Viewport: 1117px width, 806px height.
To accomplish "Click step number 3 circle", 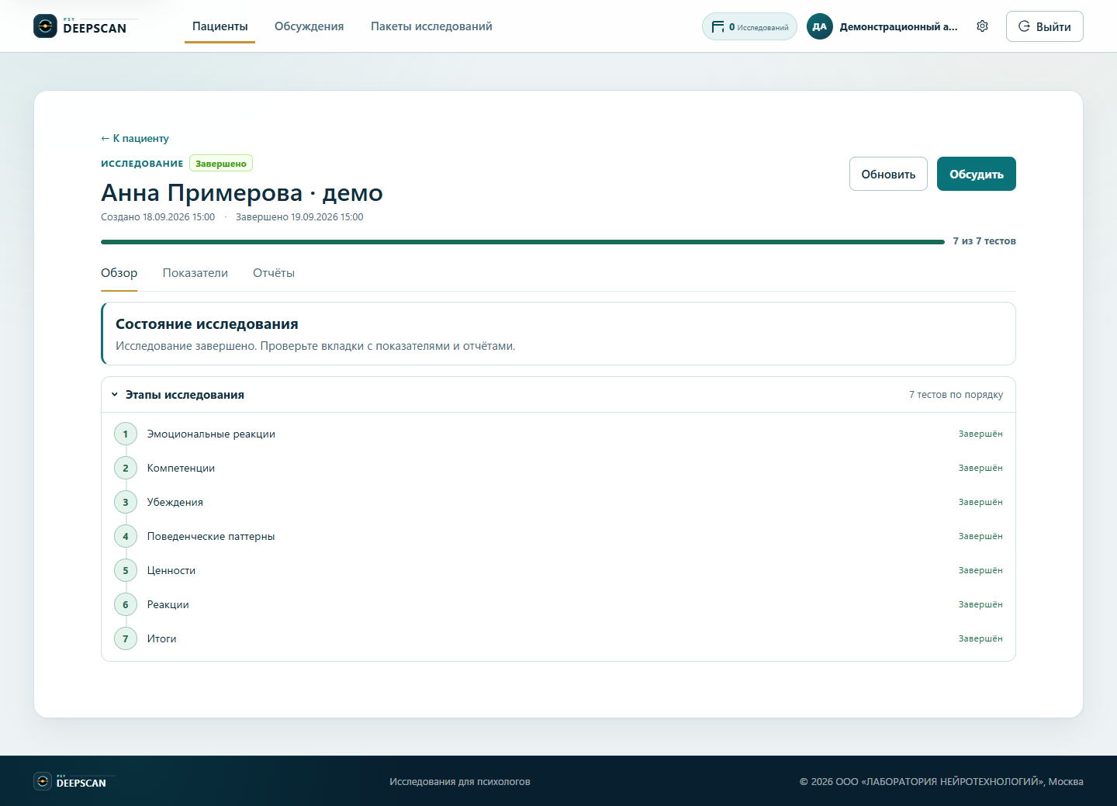I will [x=126, y=503].
